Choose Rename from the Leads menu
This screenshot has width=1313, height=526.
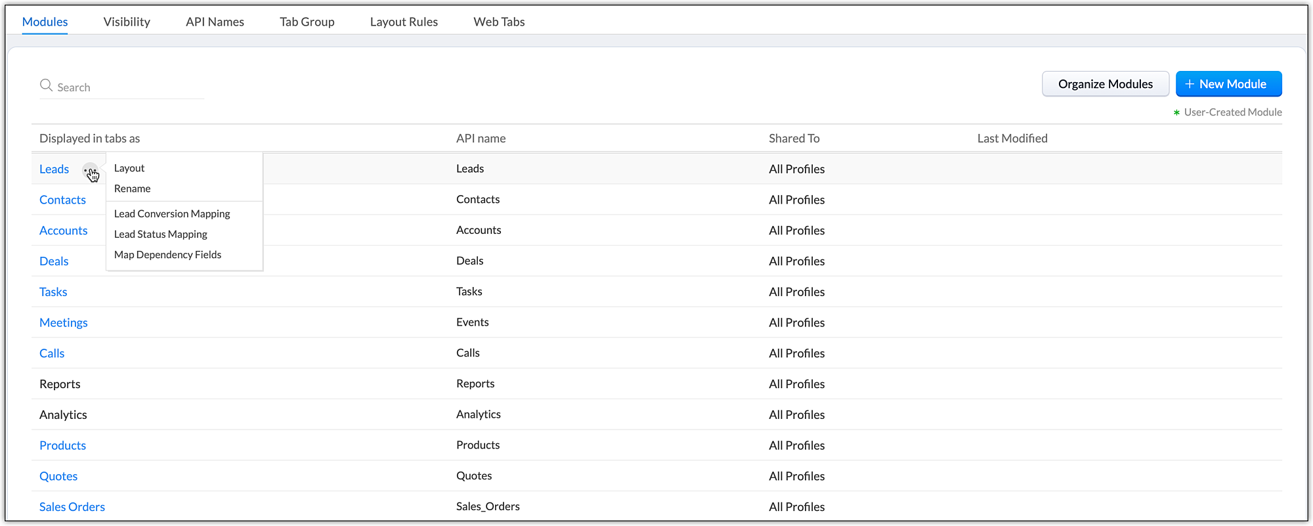(133, 188)
